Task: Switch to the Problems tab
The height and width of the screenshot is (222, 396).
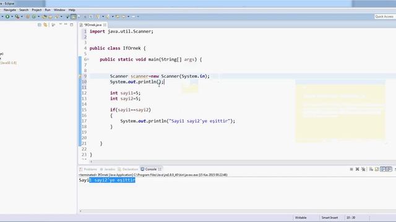Action: click(x=88, y=169)
